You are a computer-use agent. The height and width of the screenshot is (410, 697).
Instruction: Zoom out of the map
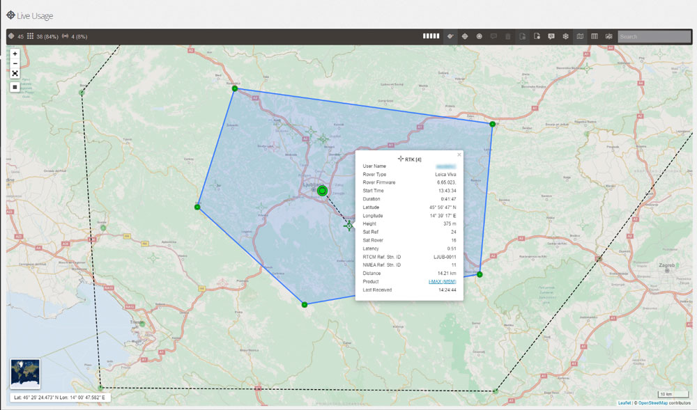point(15,63)
